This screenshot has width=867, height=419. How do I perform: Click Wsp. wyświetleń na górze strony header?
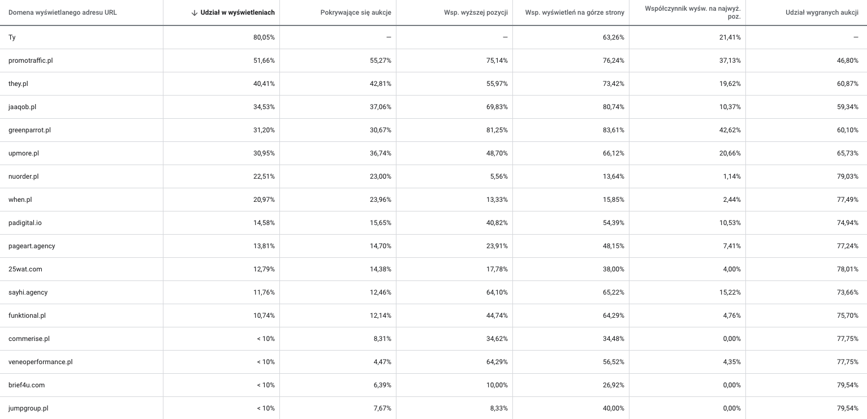coord(575,12)
